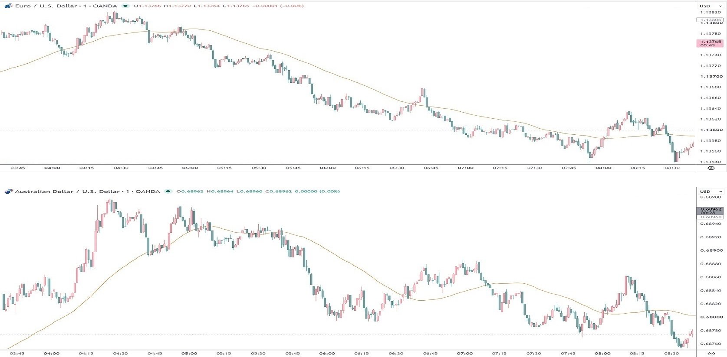The image size is (727, 357).
Task: Click the 06:00 time label on the Australian Dollar chart
Action: click(x=328, y=354)
